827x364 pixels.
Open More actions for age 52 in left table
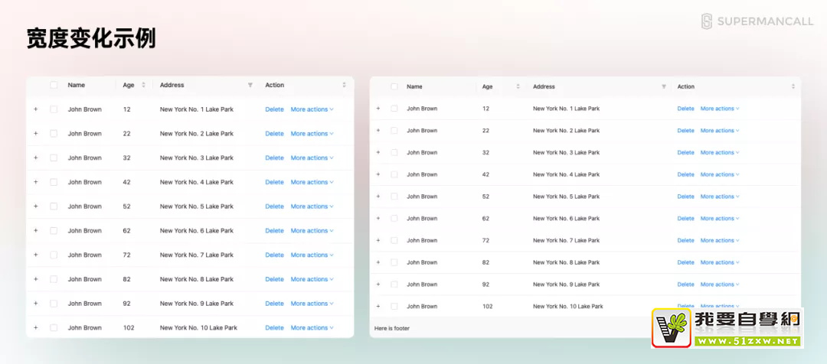[x=312, y=206]
